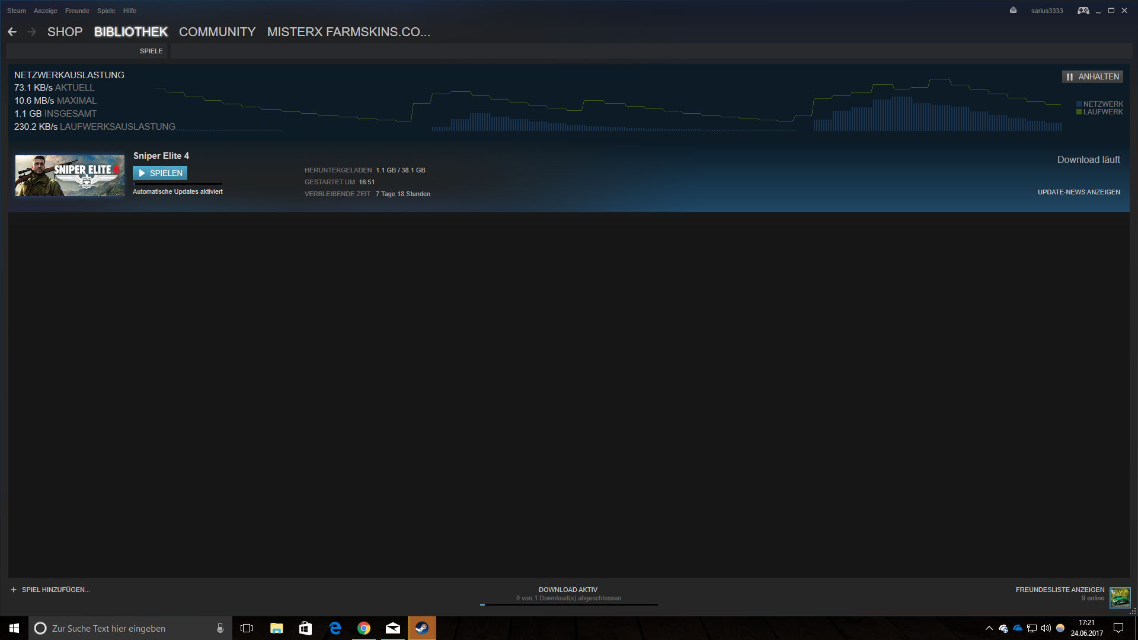Open Update-News anzeigen link
Viewport: 1138px width, 640px height.
[x=1078, y=192]
